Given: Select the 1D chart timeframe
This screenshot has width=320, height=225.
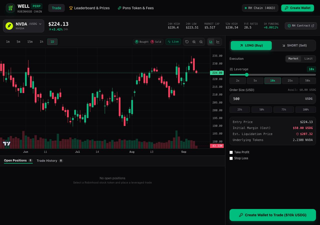Looking at the screenshot, I should [x=52, y=42].
